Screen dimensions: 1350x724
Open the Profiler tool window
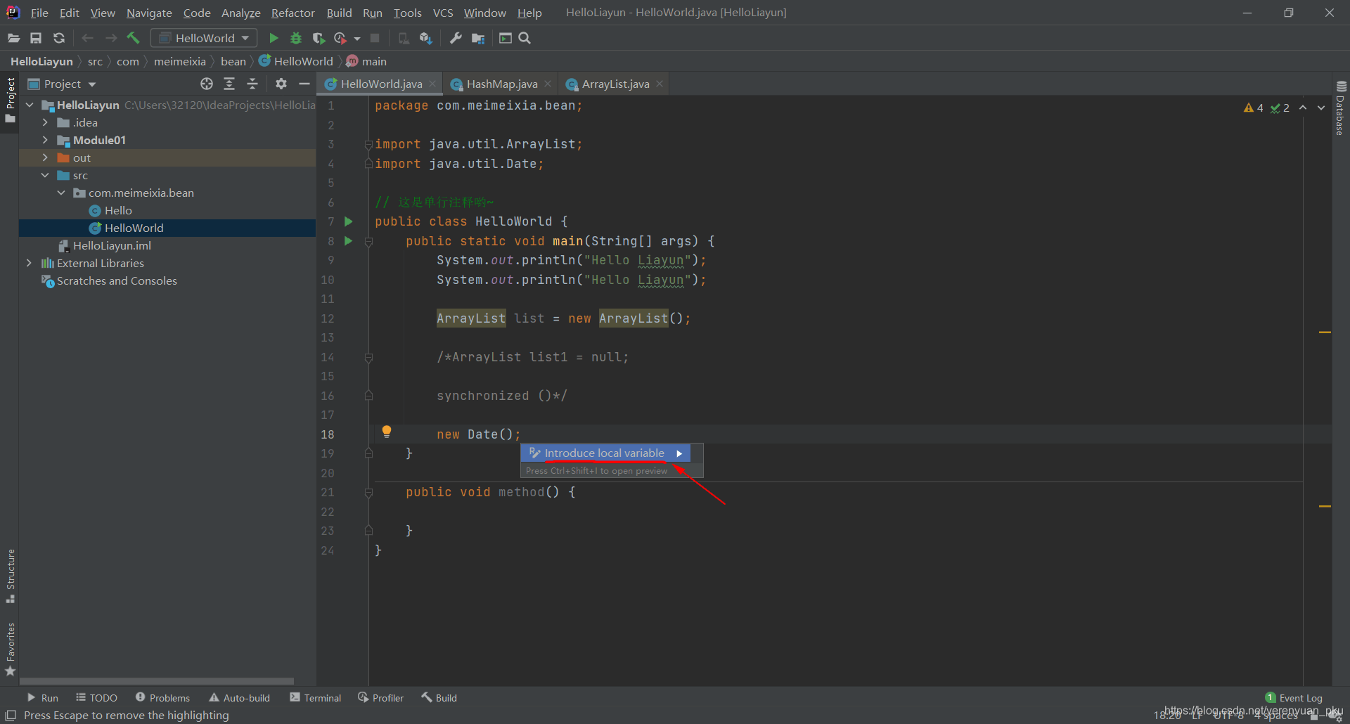click(380, 698)
